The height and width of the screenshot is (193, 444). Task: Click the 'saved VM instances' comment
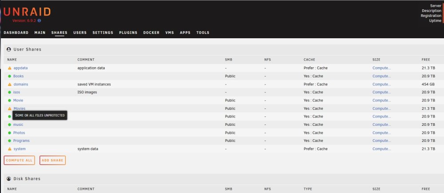point(94,84)
